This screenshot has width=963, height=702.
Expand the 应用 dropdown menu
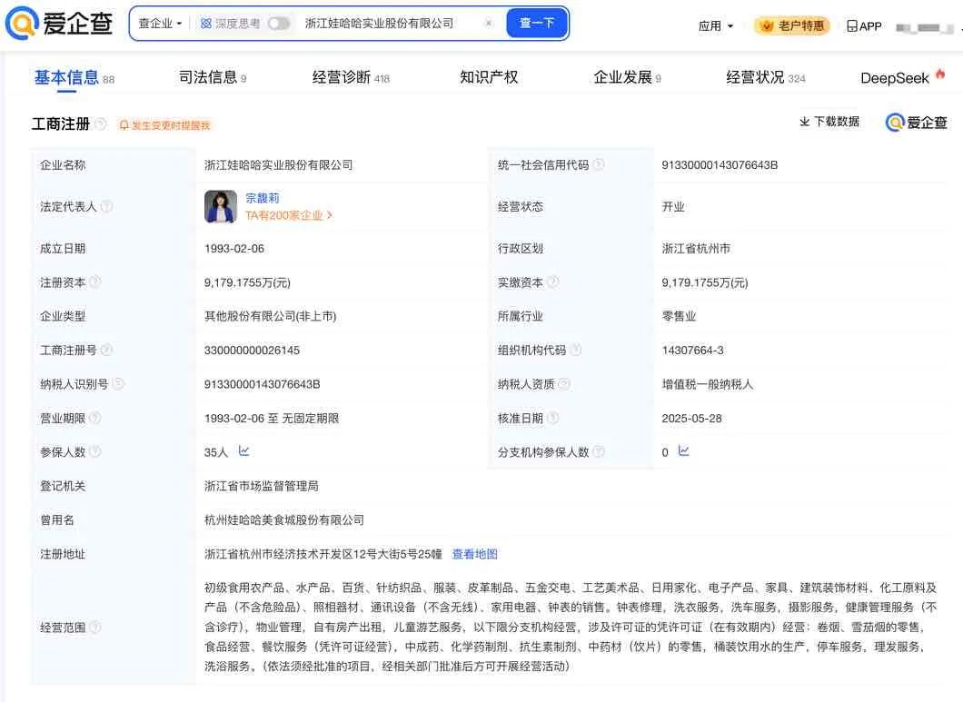[713, 25]
